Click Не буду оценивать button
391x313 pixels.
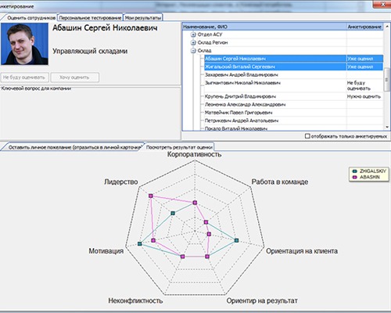pos(24,77)
